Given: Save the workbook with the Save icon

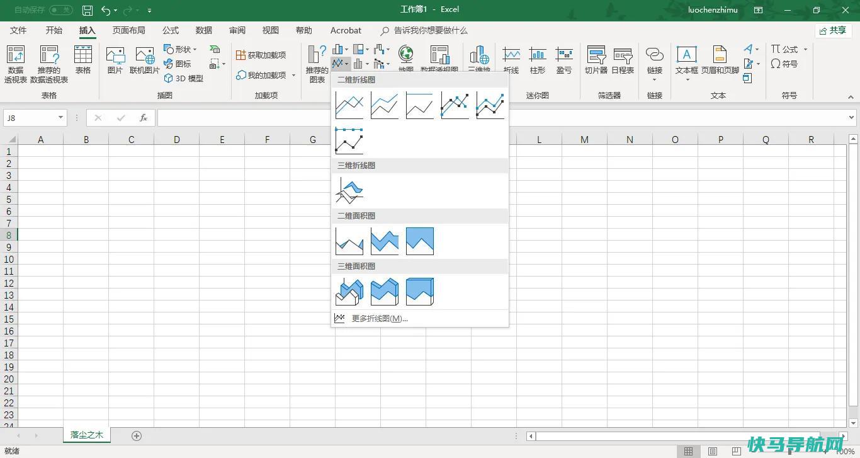Looking at the screenshot, I should click(x=88, y=10).
